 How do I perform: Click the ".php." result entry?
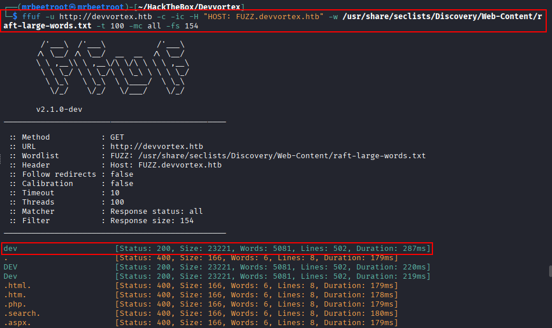point(15,304)
